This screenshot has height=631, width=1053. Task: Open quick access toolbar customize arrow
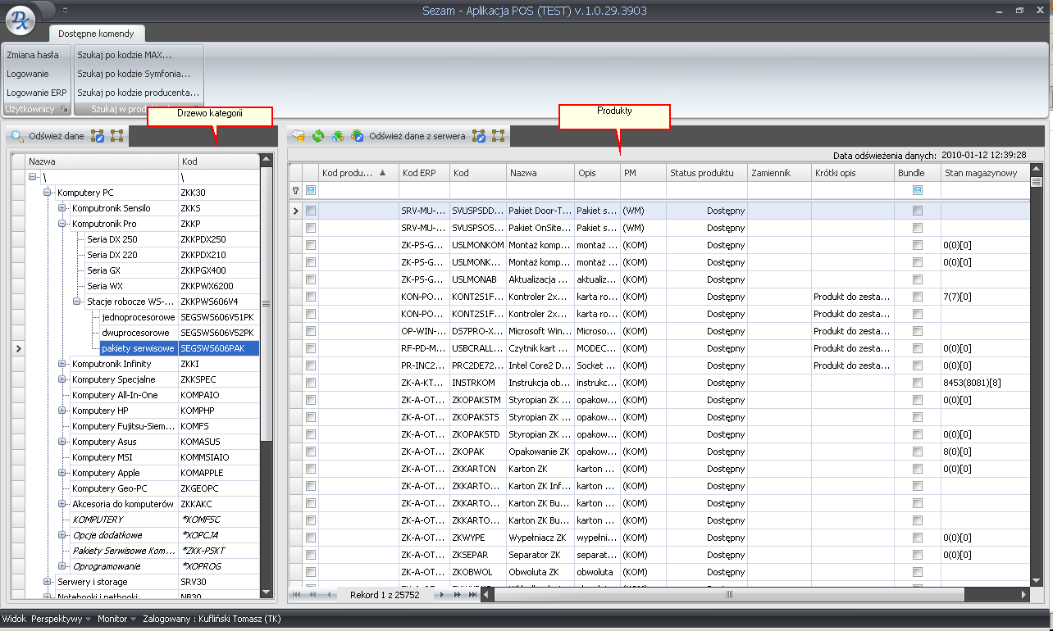pyautogui.click(x=65, y=10)
